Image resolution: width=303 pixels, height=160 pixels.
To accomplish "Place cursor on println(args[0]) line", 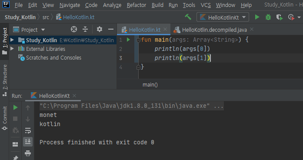I will tap(182, 49).
